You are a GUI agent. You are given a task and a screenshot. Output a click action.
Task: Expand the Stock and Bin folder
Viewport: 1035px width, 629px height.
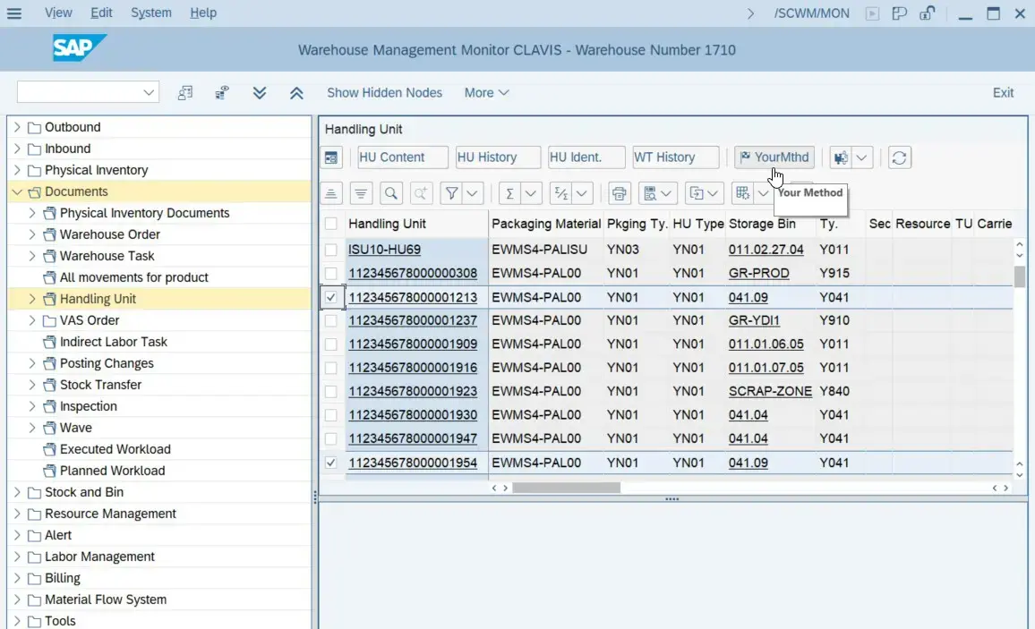point(17,492)
